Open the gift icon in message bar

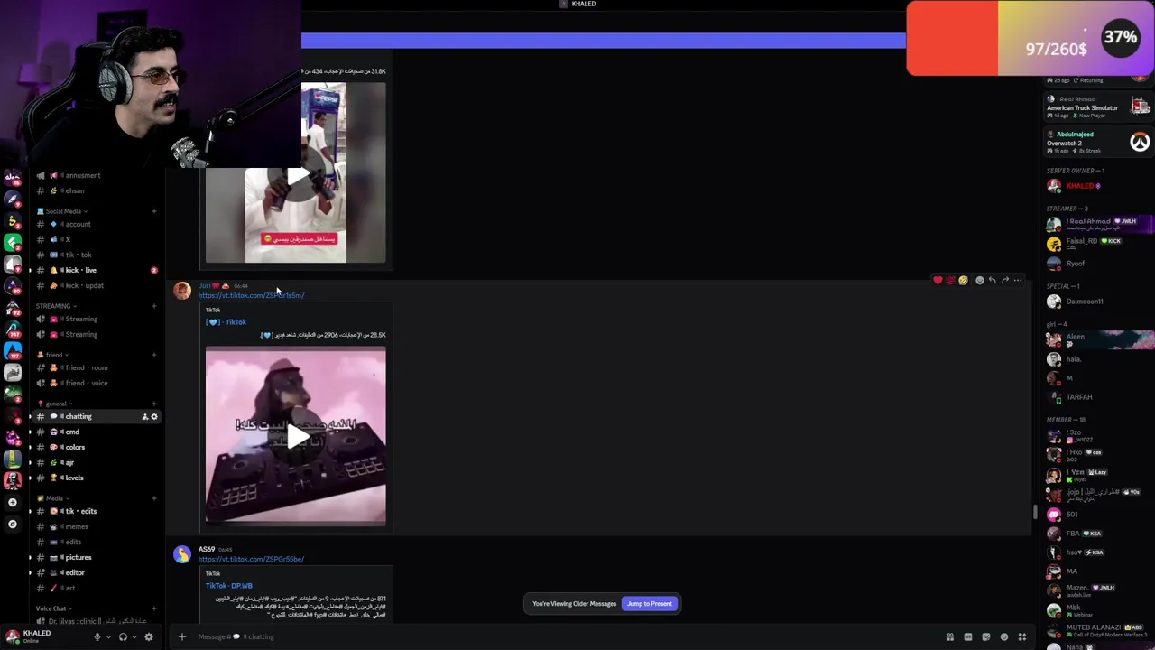[x=950, y=637]
